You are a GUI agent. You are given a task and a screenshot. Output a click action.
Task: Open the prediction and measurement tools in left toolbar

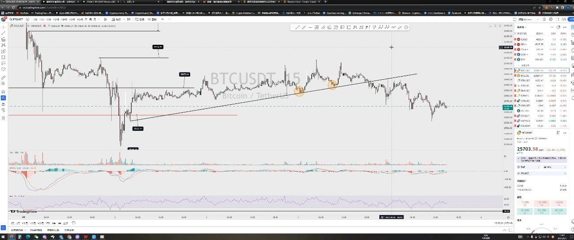coord(4,51)
